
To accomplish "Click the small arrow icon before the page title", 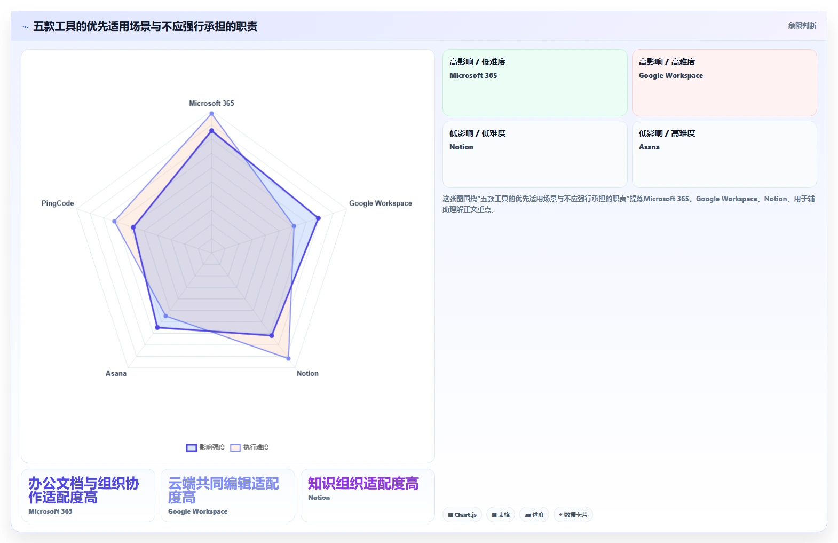I will click(x=25, y=27).
